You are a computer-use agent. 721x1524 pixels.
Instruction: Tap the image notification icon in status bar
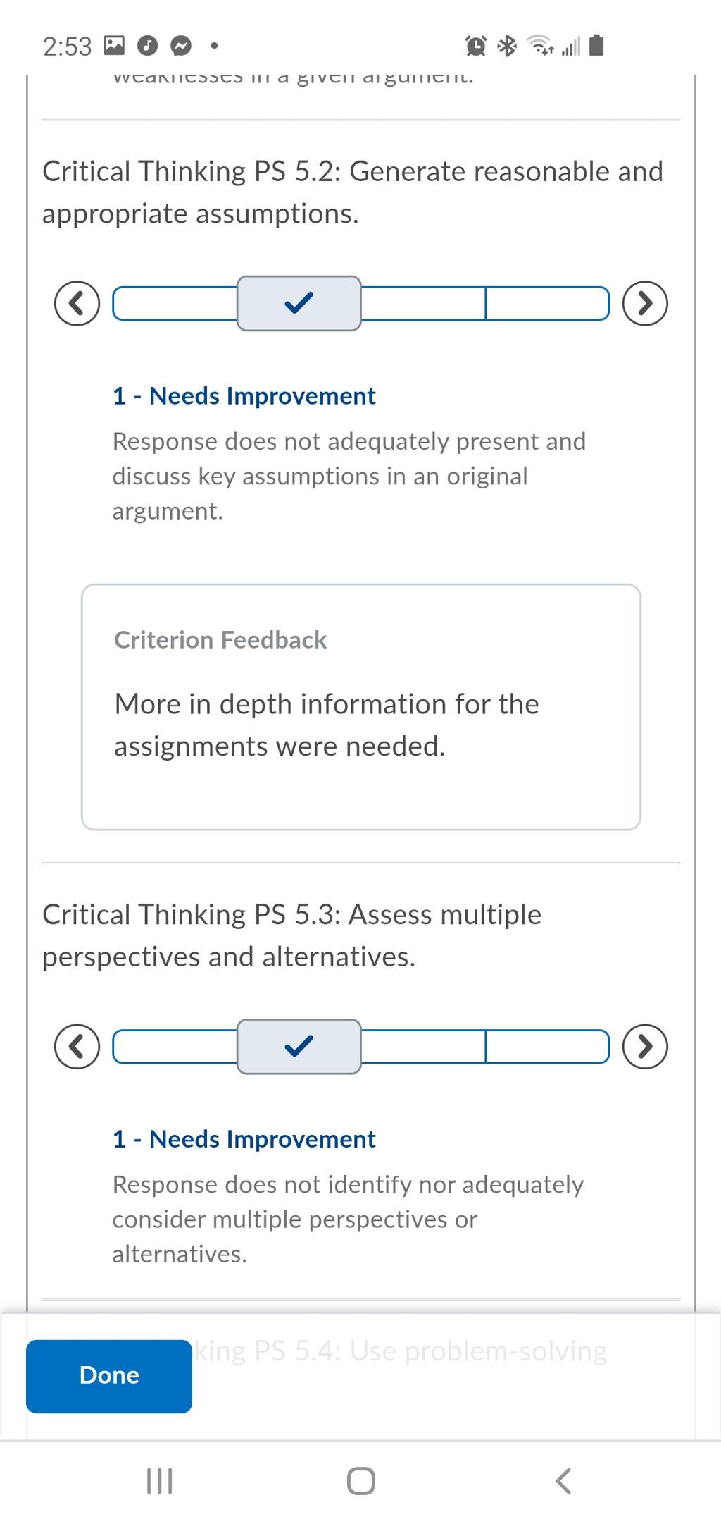point(114,47)
